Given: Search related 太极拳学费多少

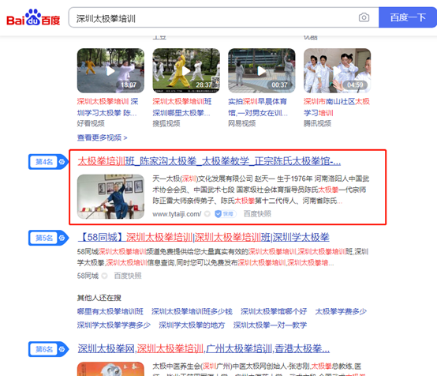Looking at the screenshot, I should tap(341, 311).
